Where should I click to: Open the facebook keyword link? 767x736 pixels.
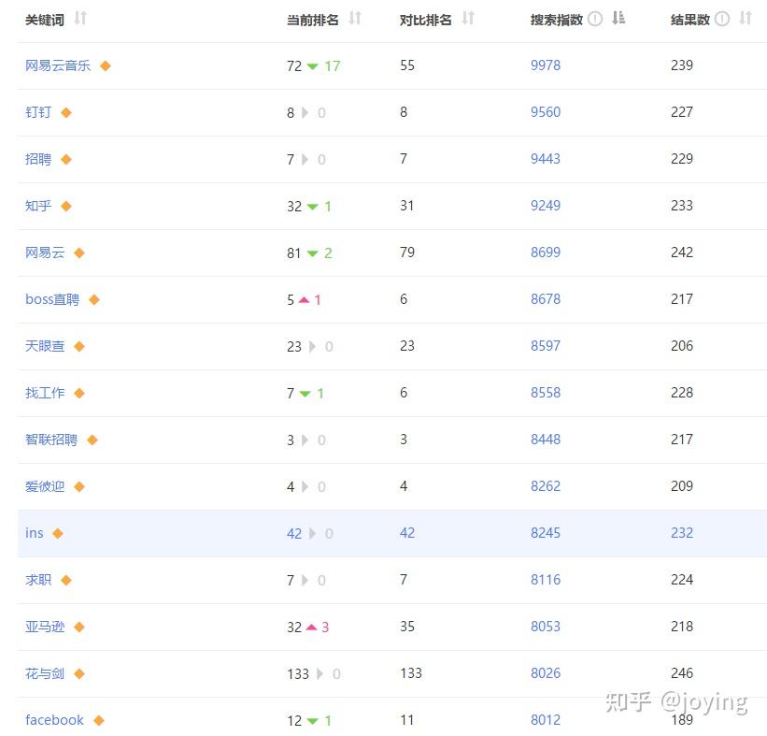(x=54, y=720)
